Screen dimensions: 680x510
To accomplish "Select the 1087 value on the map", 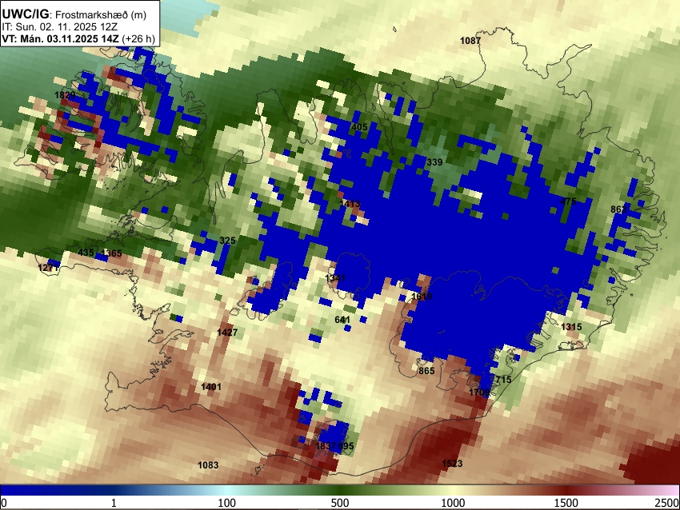I will tap(470, 41).
